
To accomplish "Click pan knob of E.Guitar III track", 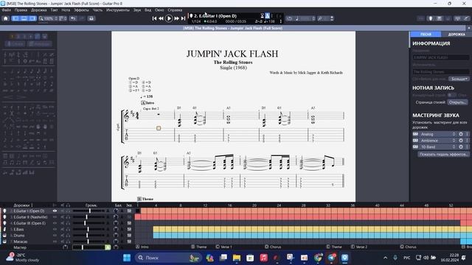I will pos(116,223).
